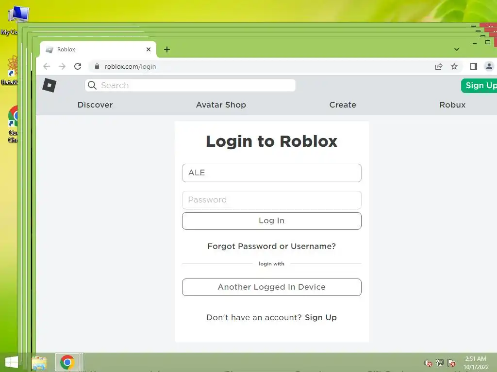Click the Action Center flag tray icon
497x372 pixels.
click(x=451, y=363)
